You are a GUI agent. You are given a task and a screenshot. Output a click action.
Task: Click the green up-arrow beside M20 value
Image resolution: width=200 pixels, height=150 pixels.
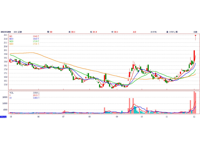coord(39,41)
